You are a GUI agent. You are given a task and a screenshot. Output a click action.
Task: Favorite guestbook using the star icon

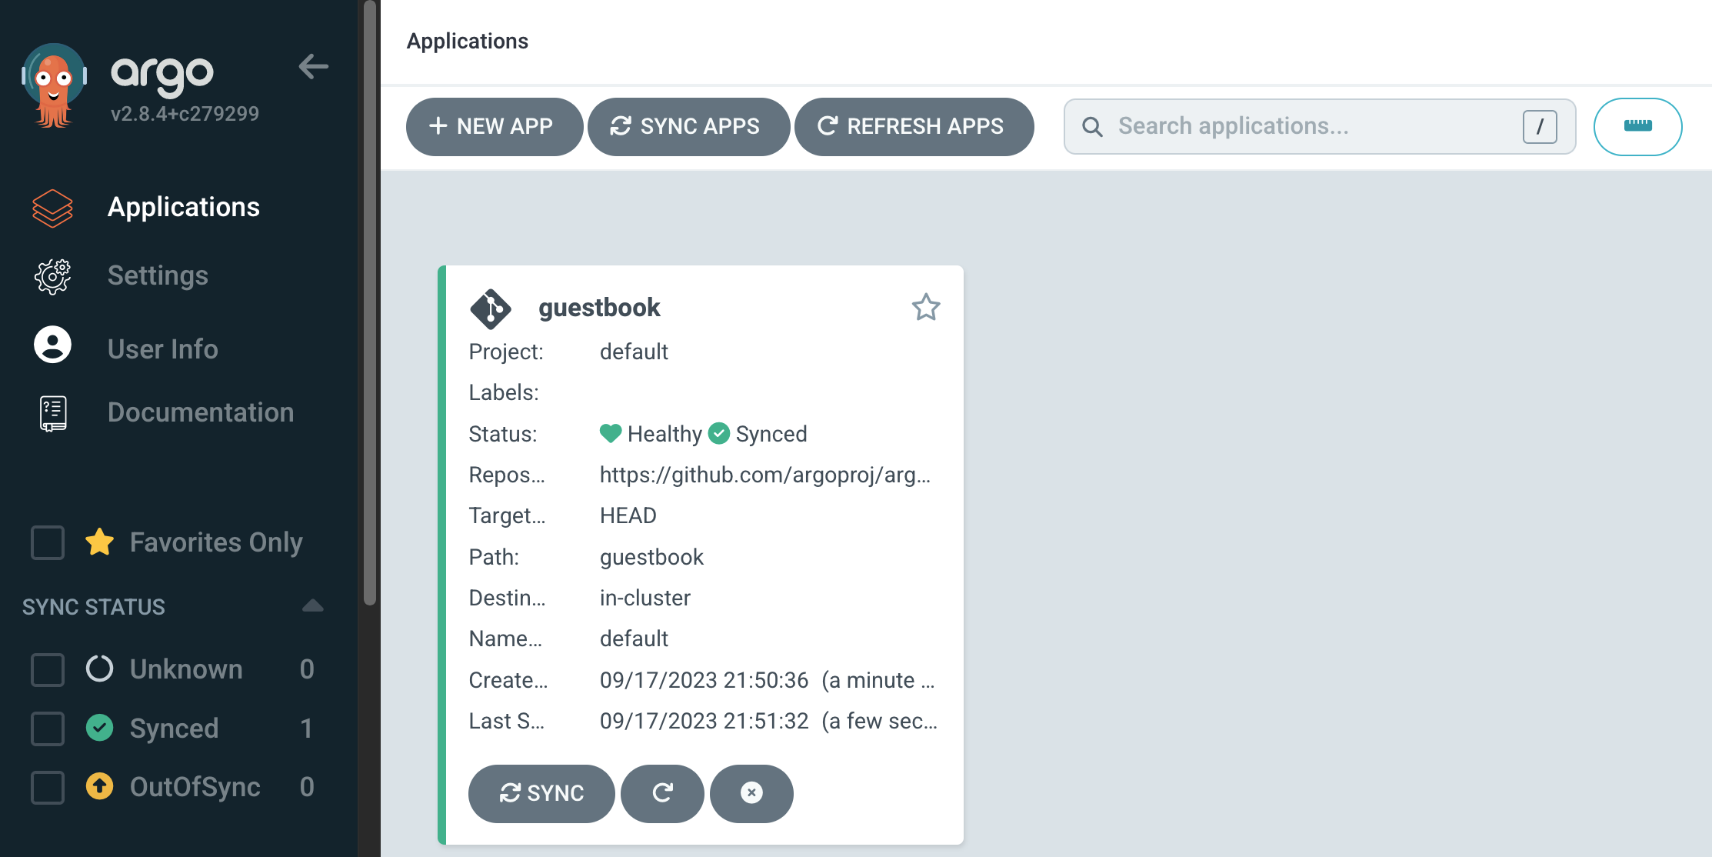(926, 307)
